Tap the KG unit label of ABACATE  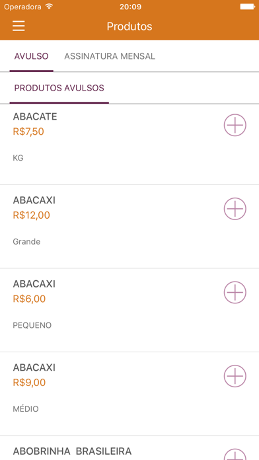tap(18, 158)
